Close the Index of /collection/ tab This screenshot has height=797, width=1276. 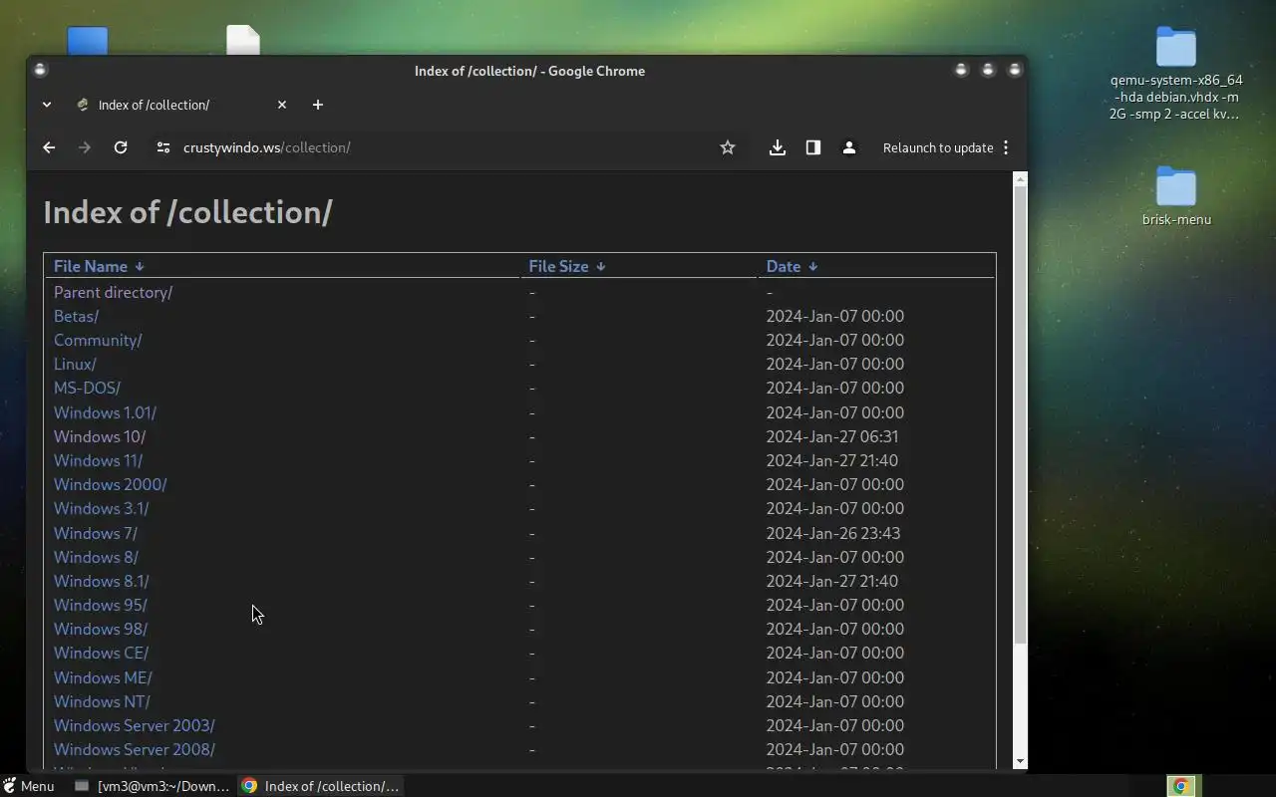click(282, 105)
